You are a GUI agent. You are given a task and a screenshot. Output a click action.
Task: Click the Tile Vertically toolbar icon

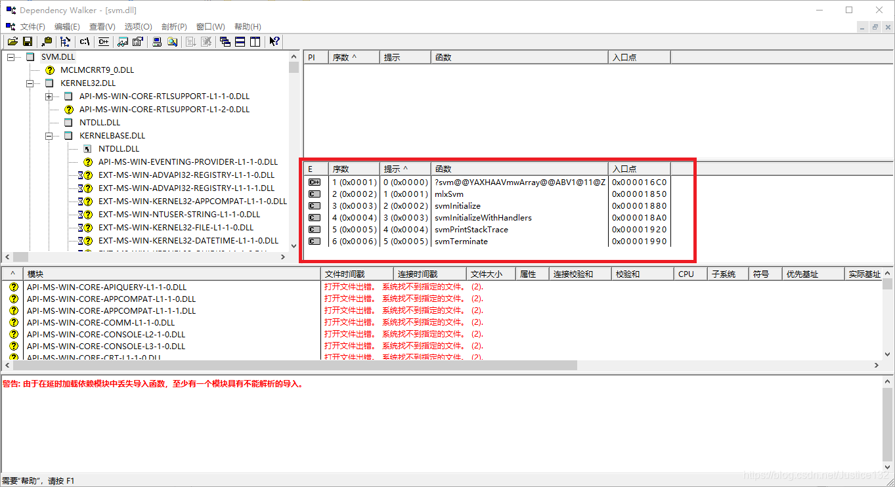pos(255,41)
